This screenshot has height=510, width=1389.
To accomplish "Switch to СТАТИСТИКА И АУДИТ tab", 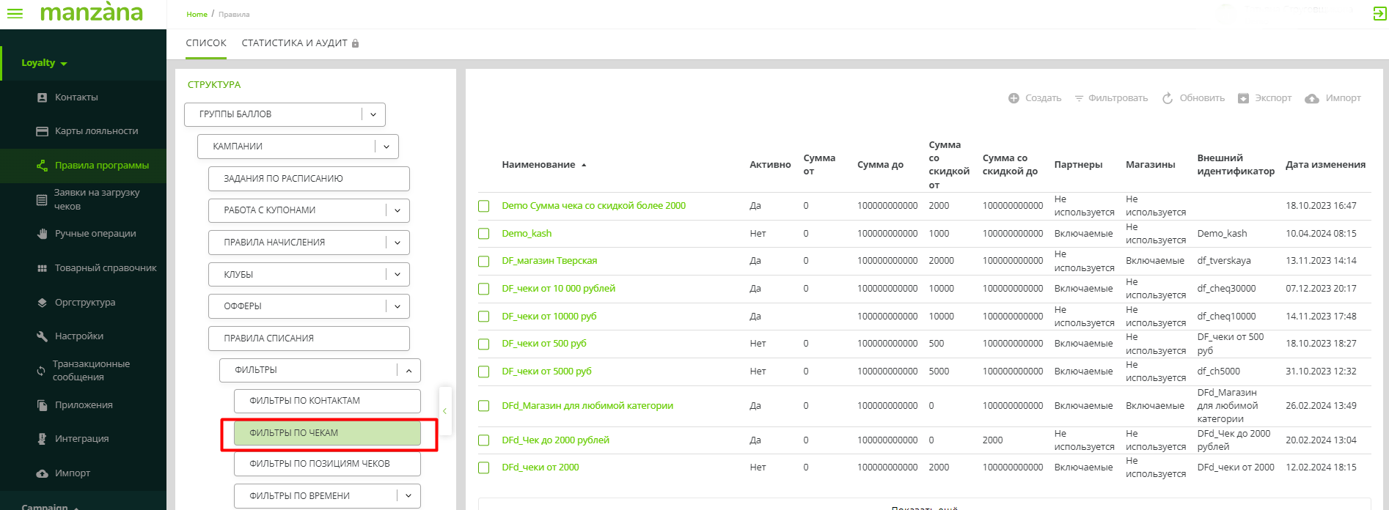I will click(x=294, y=43).
